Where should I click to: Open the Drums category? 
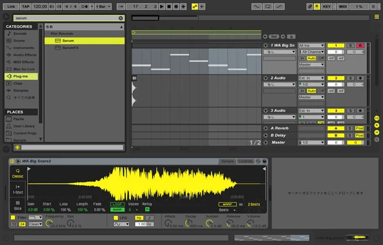19,41
